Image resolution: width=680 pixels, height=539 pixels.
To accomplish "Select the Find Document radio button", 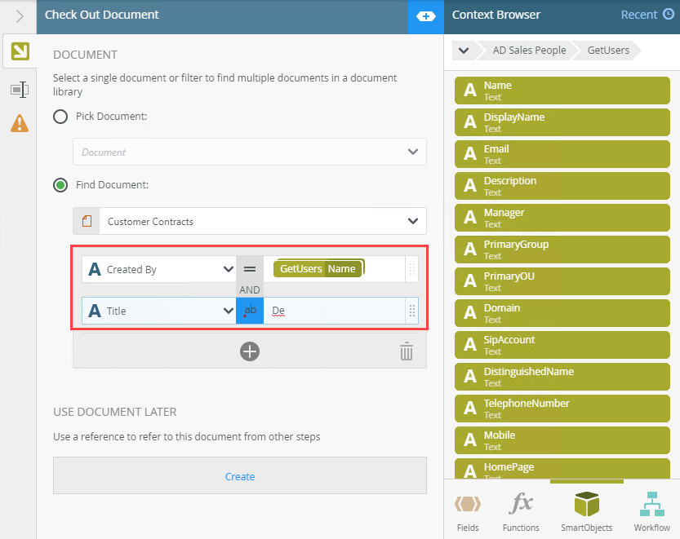I will pyautogui.click(x=60, y=185).
